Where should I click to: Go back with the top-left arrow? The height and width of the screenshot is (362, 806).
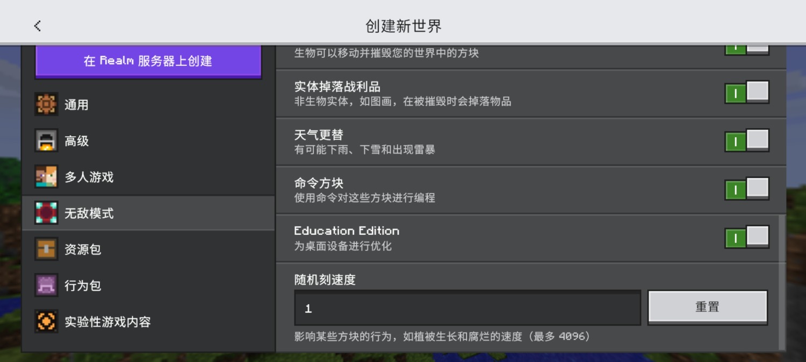pyautogui.click(x=37, y=26)
